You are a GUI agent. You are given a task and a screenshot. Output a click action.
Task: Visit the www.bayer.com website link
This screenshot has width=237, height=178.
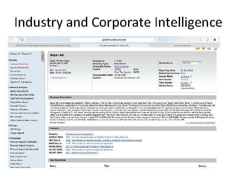point(60,78)
